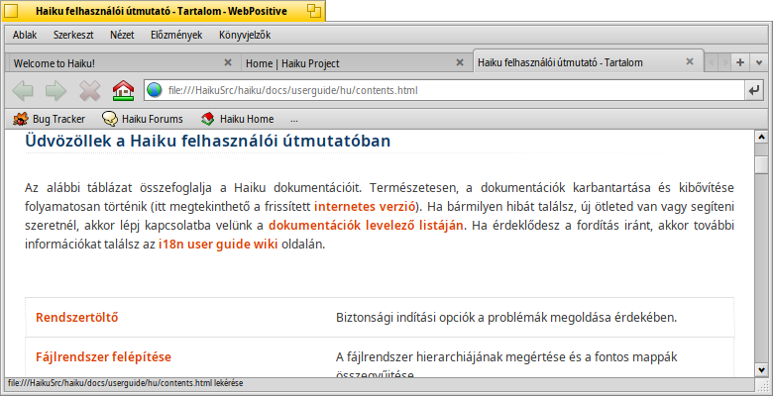Show more bookmarks via the ellipsis
Image resolution: width=773 pixels, height=396 pixels.
click(294, 119)
